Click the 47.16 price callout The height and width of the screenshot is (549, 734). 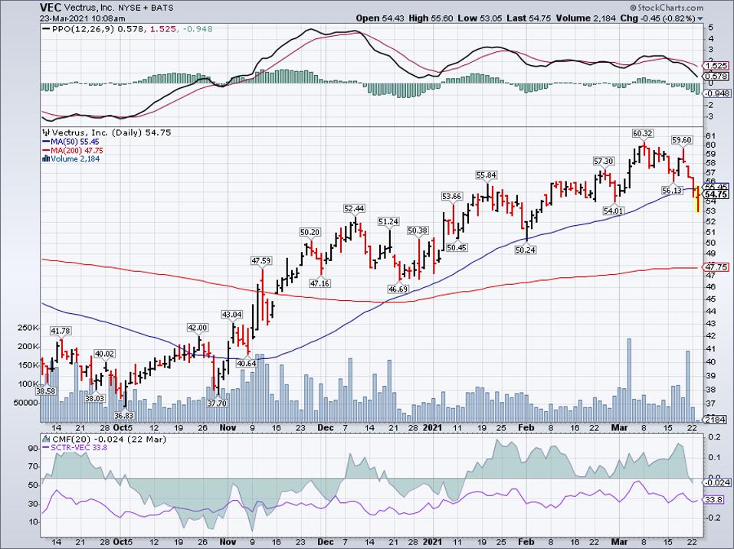pyautogui.click(x=319, y=283)
